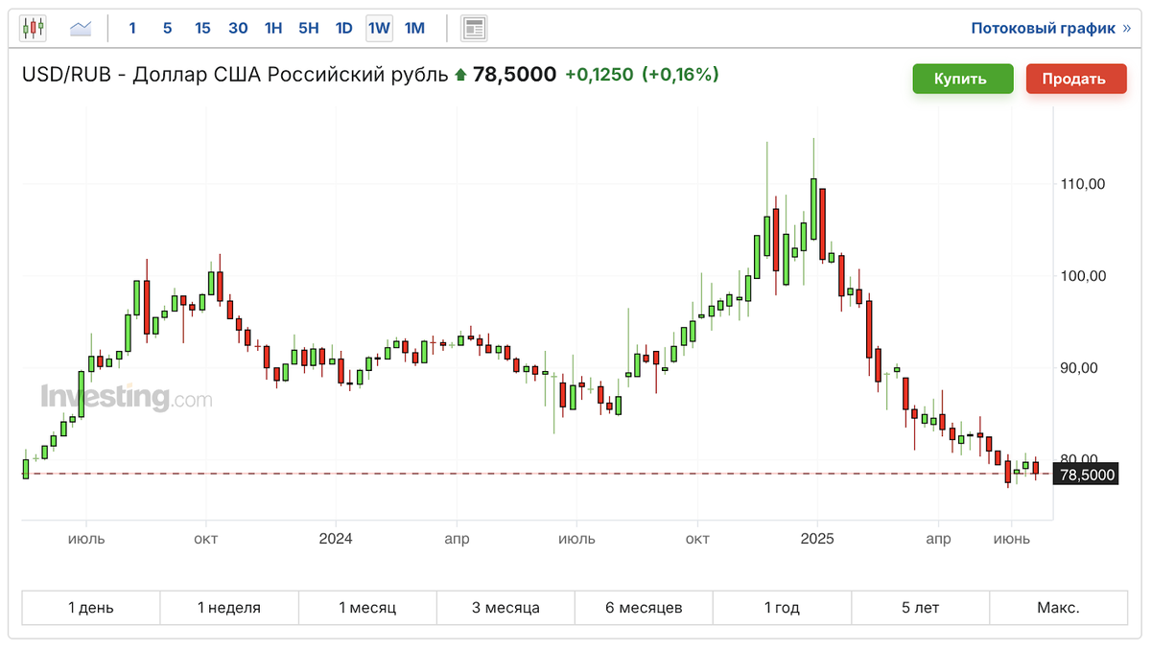Switch to the area chart icon

81,29
